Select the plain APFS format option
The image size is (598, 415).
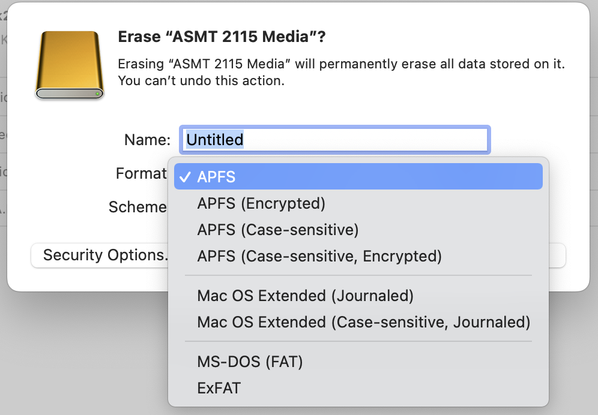coord(216,177)
